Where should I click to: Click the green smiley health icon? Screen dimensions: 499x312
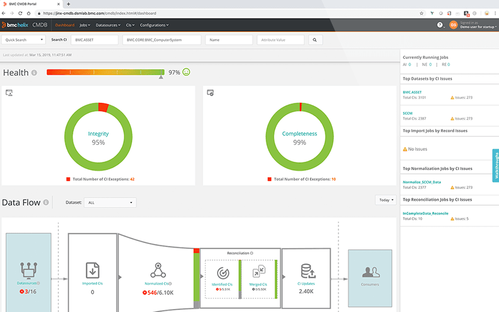pyautogui.click(x=186, y=72)
